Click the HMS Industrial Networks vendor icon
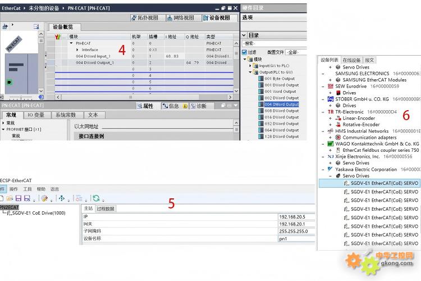The height and width of the screenshot is (281, 421). tap(331, 131)
